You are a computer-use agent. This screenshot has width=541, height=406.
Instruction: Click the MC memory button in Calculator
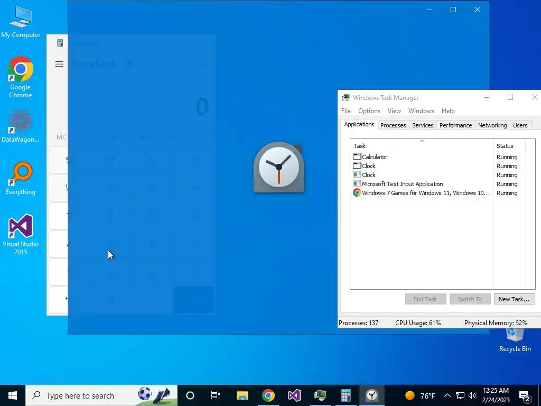(x=61, y=137)
